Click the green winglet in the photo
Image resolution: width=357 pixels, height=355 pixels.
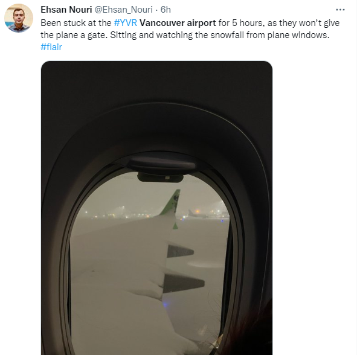(x=171, y=202)
